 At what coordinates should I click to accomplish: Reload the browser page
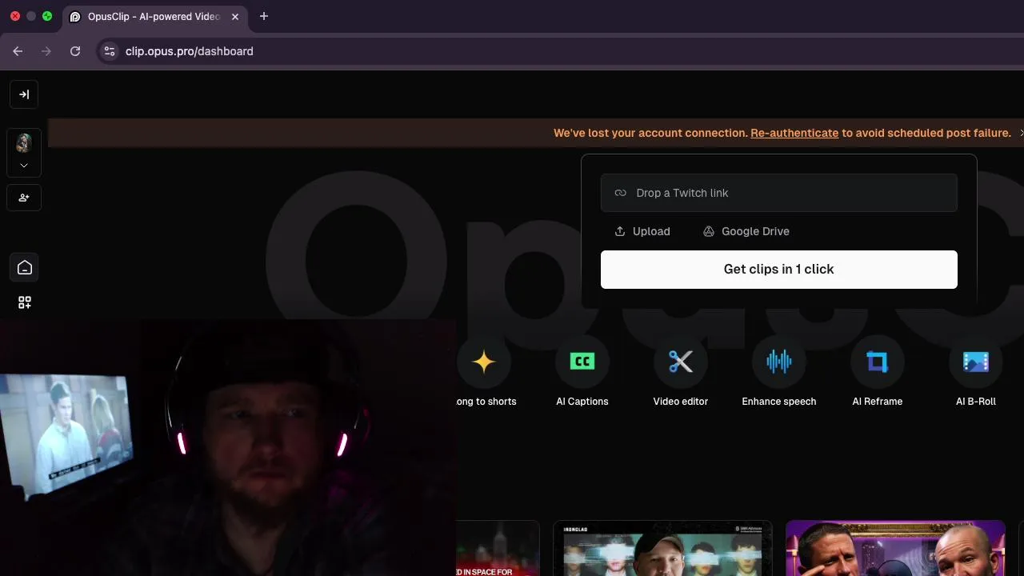[x=75, y=51]
